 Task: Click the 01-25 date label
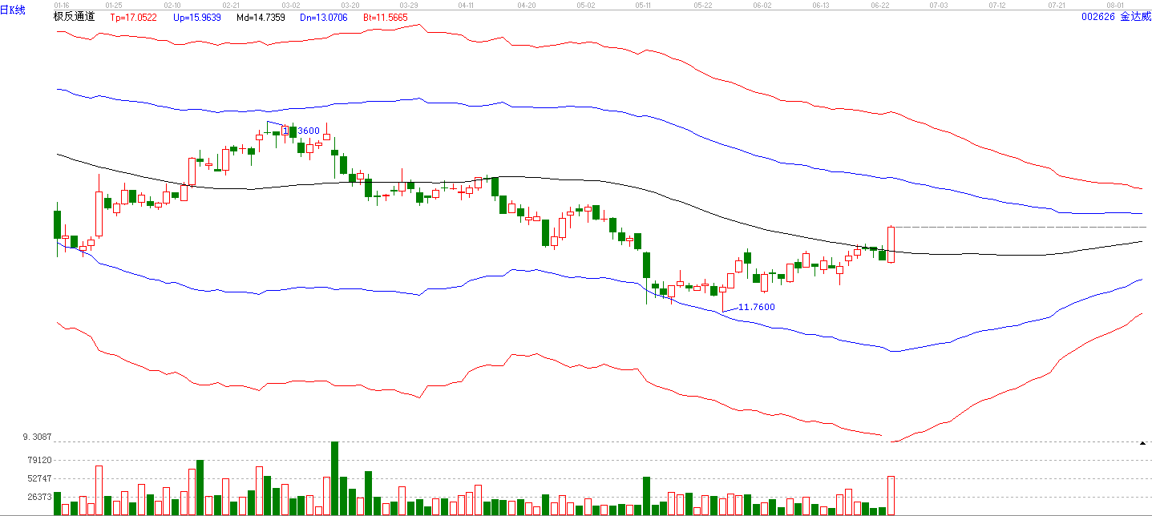(x=114, y=5)
